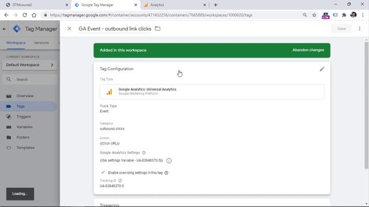369x207 pixels.
Task: Bookmark this page with star icon
Action: click(x=314, y=15)
